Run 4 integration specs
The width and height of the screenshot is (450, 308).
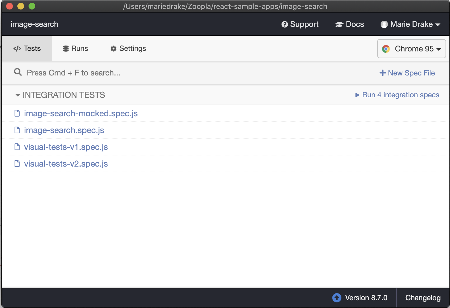(x=397, y=95)
